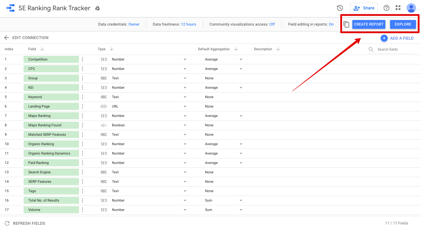Click the Boolean type text
The width and height of the screenshot is (421, 228).
(x=118, y=125)
